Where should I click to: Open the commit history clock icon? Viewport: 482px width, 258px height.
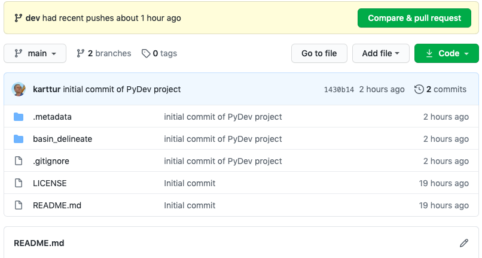point(419,89)
